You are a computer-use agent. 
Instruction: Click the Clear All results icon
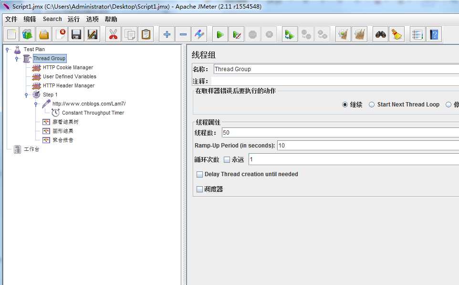coord(359,34)
